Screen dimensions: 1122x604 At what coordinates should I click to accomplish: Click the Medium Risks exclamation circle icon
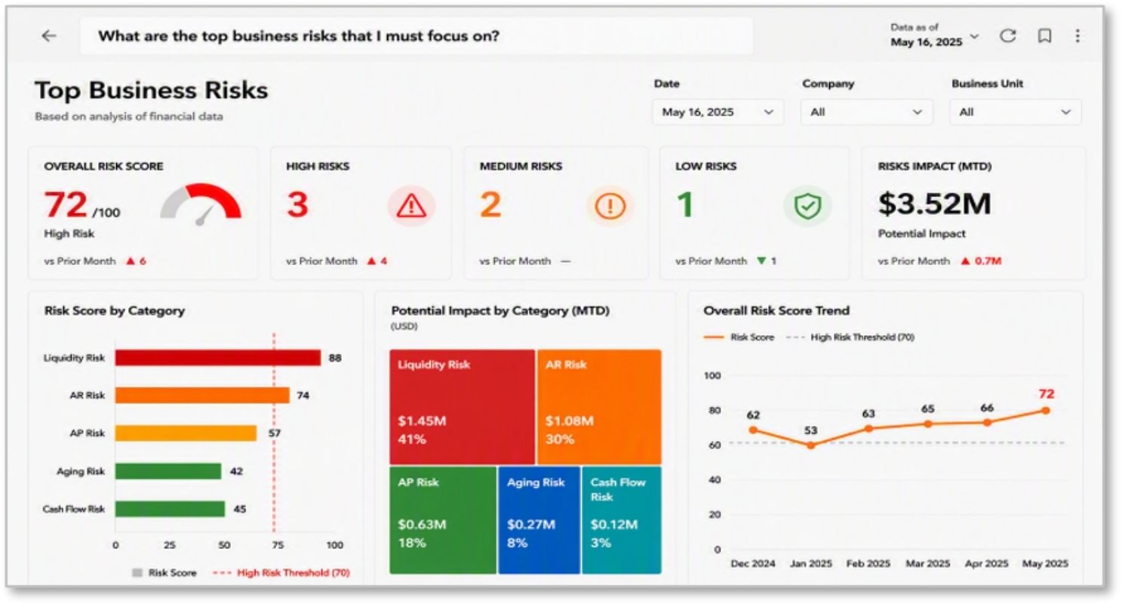coord(610,205)
